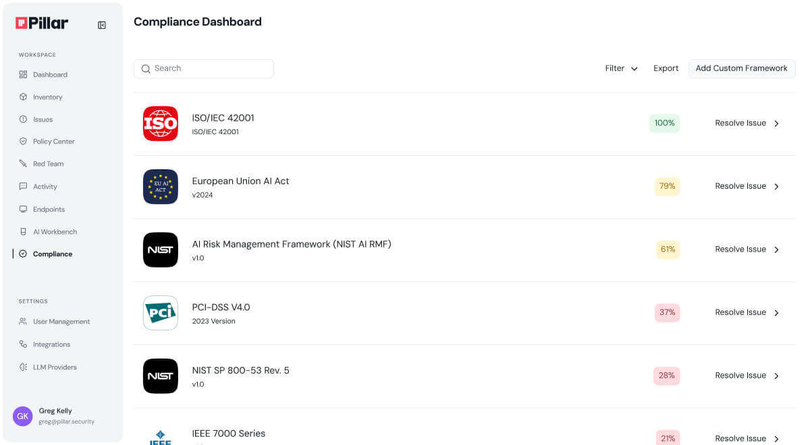Image resolution: width=810 pixels, height=445 pixels.
Task: Click the PCI-DSS V4.0 title
Action: pos(221,307)
